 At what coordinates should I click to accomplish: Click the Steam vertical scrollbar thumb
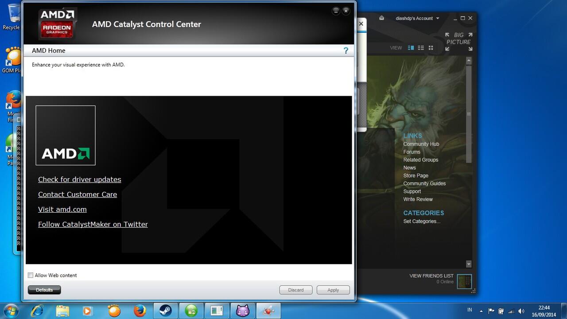tap(469, 114)
